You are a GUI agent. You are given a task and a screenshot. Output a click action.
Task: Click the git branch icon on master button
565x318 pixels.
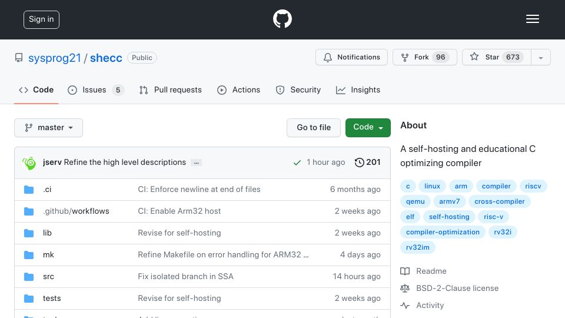tap(28, 128)
